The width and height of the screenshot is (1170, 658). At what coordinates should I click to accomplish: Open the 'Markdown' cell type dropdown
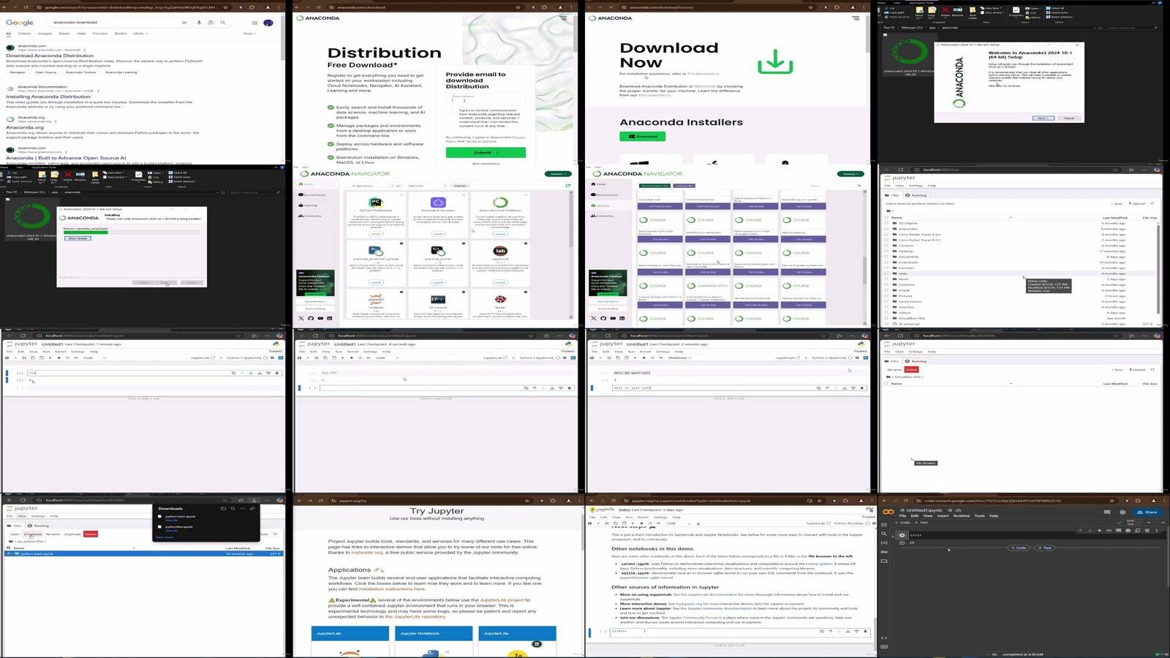(x=679, y=358)
